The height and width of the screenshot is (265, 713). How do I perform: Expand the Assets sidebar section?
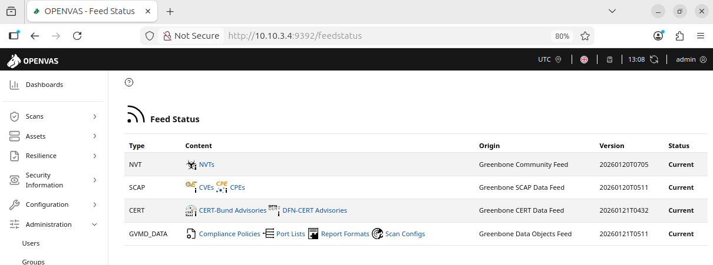(54, 136)
